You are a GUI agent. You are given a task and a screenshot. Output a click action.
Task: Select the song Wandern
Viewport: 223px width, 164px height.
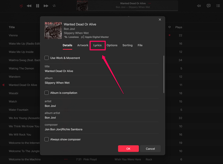point(14,77)
